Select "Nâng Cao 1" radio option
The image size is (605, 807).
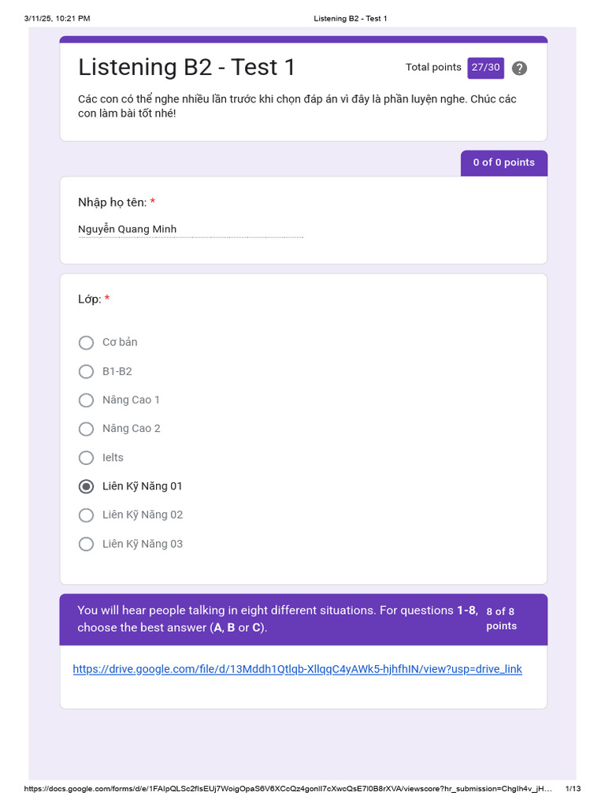coord(87,400)
